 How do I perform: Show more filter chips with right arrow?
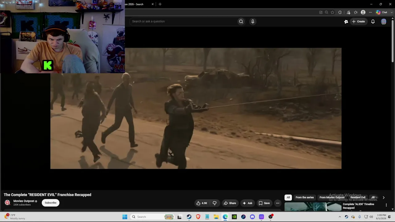pos(384,198)
